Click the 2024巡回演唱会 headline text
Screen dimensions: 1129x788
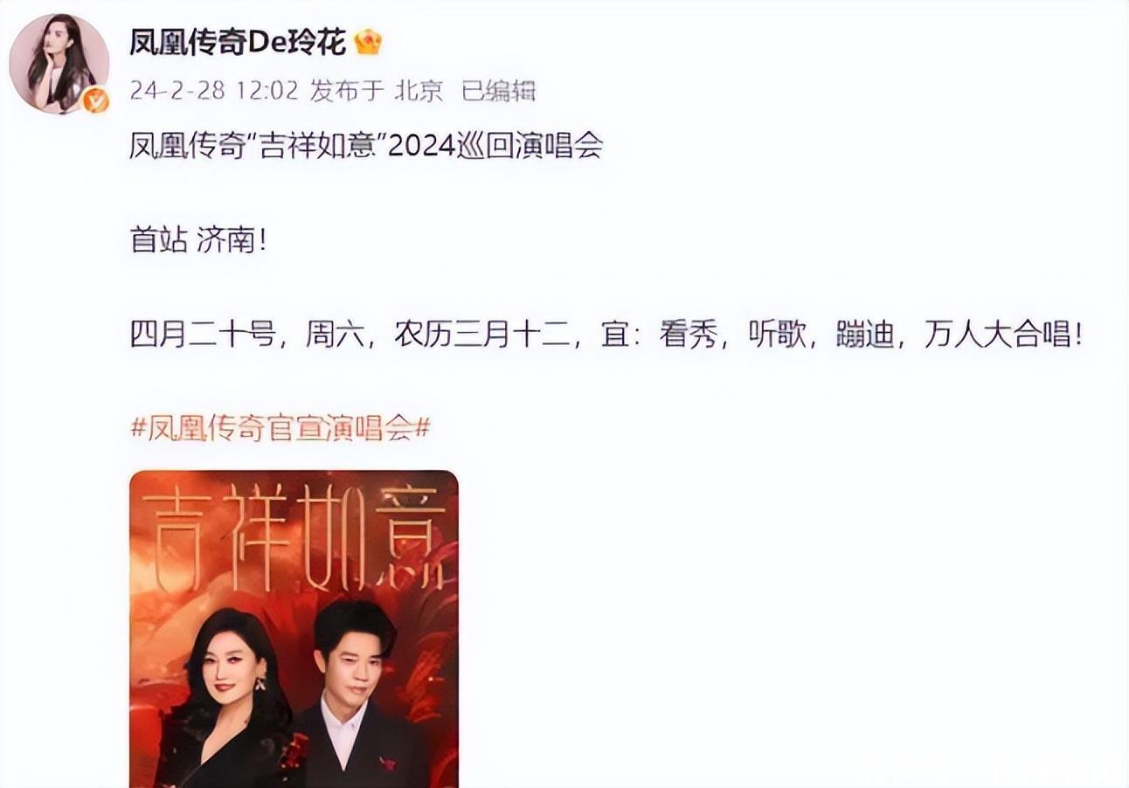495,145
